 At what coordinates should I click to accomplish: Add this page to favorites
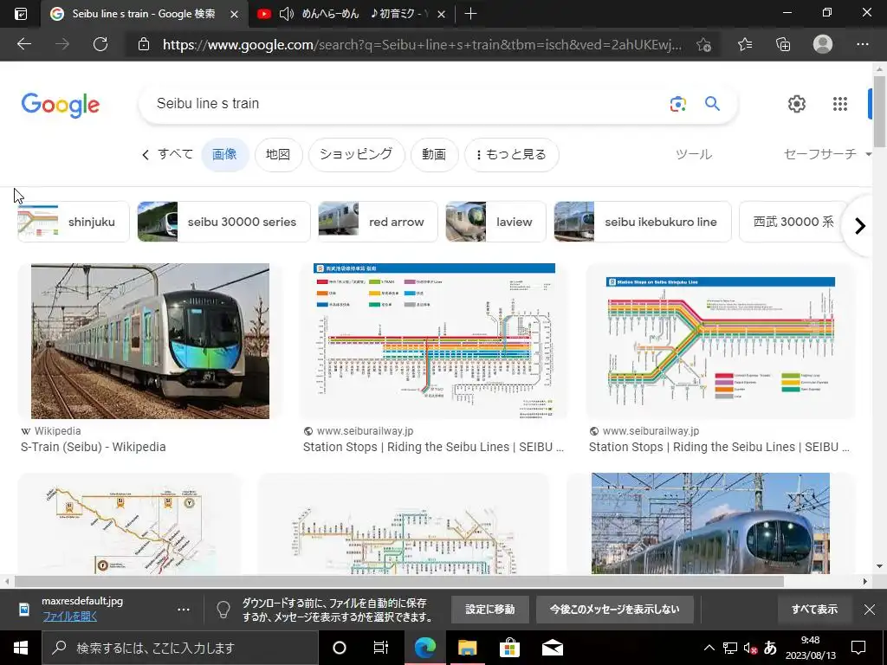(x=703, y=45)
